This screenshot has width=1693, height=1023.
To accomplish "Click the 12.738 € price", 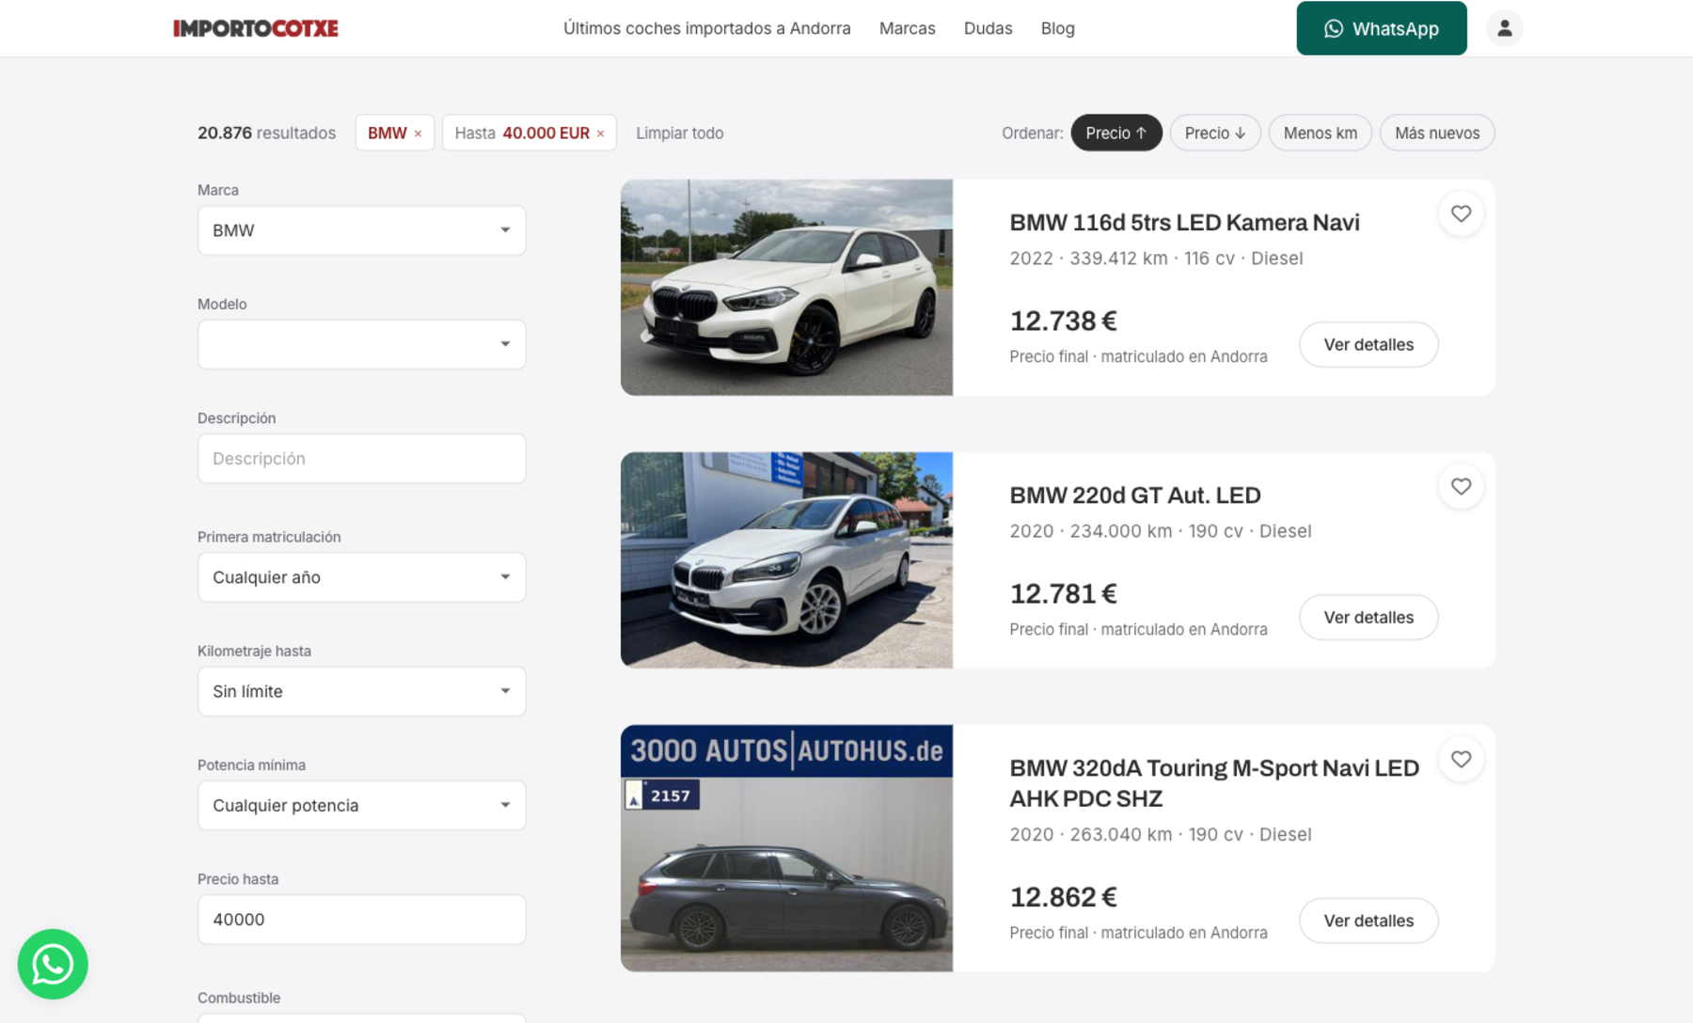I will coord(1064,322).
